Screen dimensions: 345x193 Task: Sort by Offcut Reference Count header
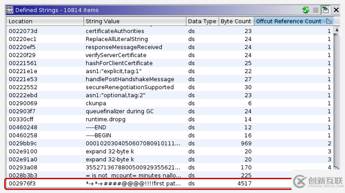(294, 21)
